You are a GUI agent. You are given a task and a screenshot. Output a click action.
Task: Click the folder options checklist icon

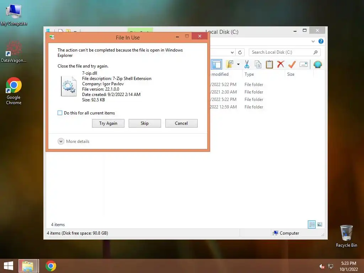pyautogui.click(x=230, y=64)
